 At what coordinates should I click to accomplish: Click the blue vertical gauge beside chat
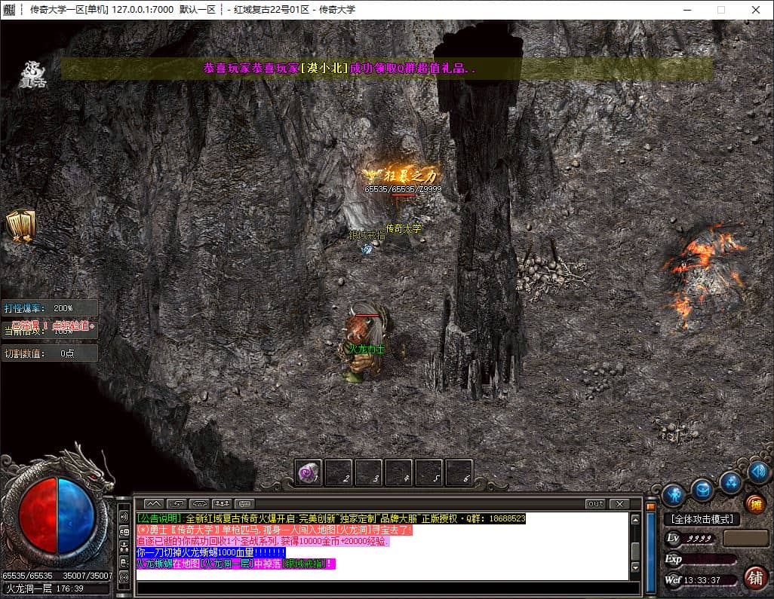(650, 552)
